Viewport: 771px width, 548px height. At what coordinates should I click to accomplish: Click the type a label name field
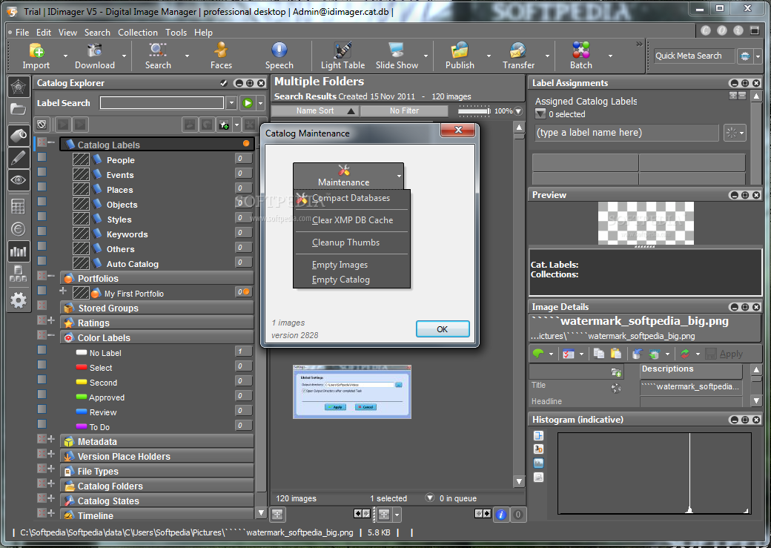pyautogui.click(x=626, y=132)
